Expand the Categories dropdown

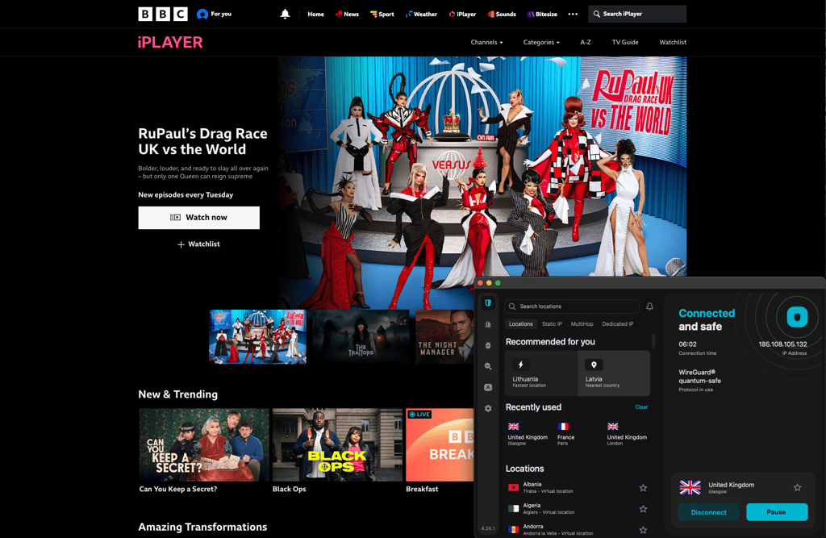(541, 42)
